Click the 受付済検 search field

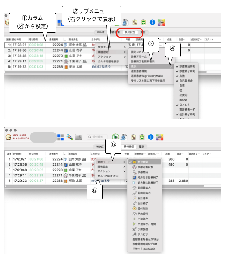(x=97, y=137)
